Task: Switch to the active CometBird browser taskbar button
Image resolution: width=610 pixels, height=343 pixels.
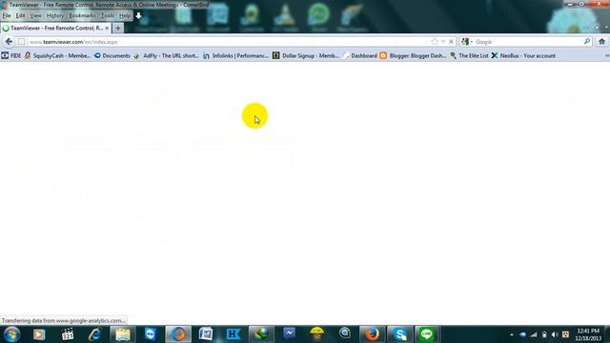Action: 178,334
